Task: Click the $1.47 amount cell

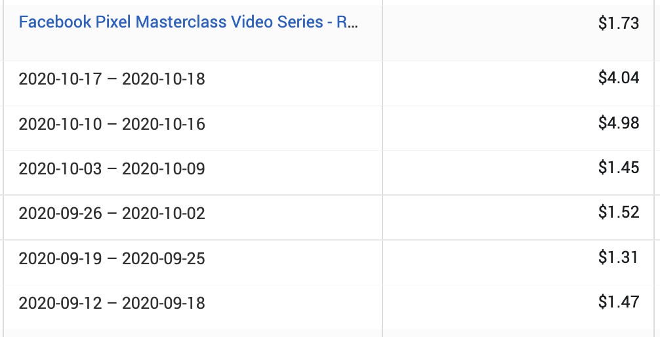Action: pyautogui.click(x=618, y=302)
